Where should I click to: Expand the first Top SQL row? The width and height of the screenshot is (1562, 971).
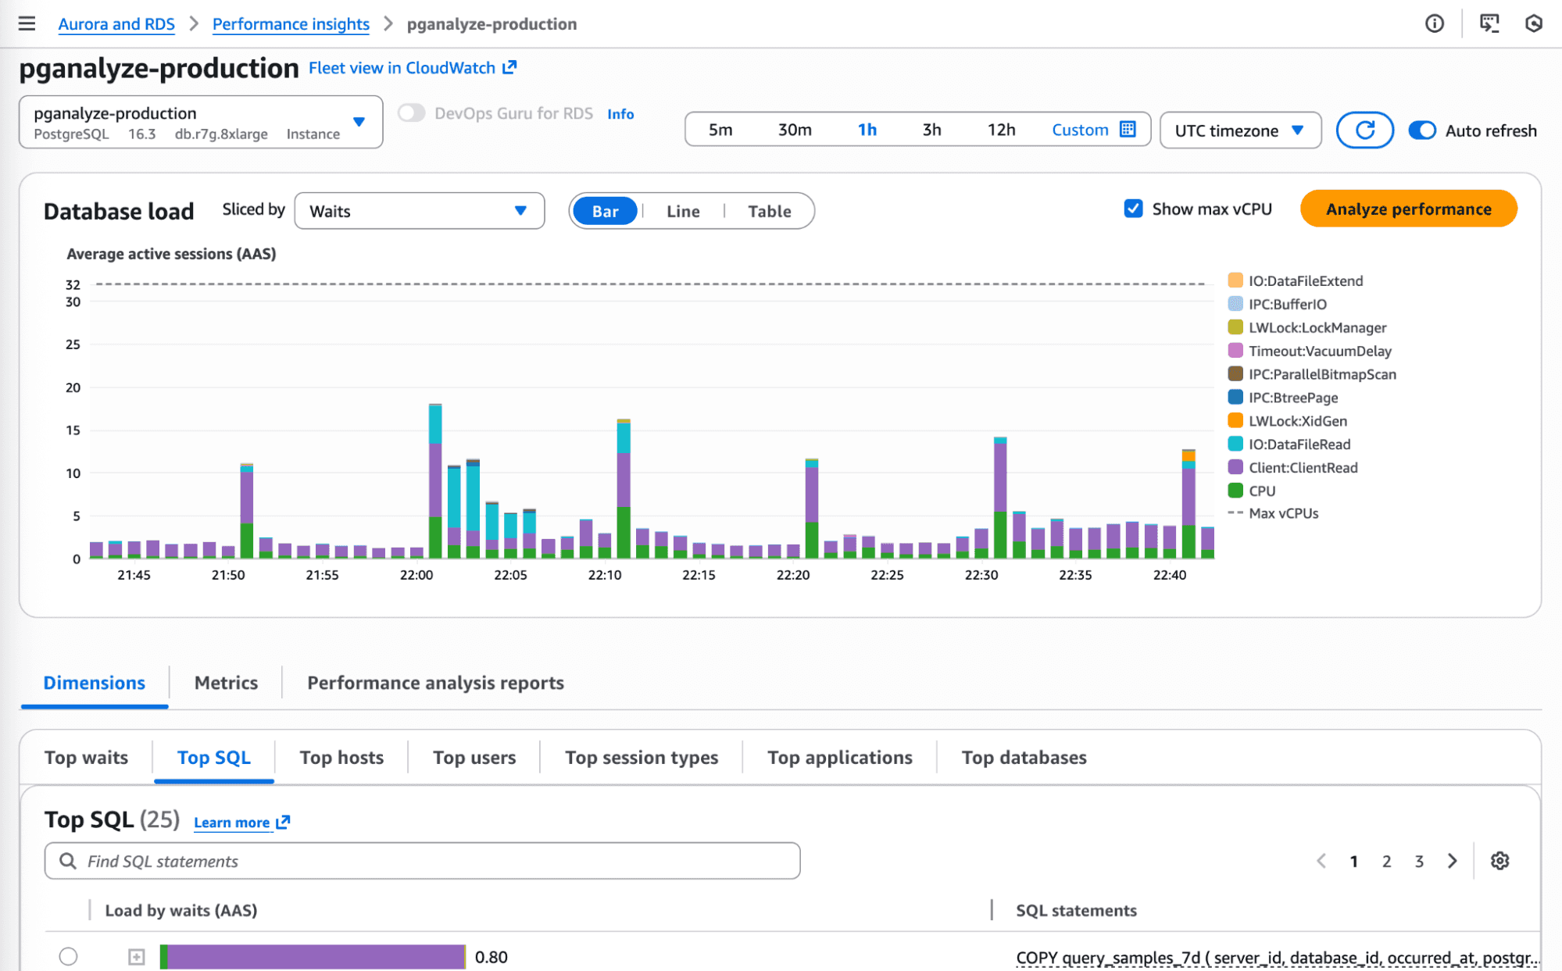point(137,956)
